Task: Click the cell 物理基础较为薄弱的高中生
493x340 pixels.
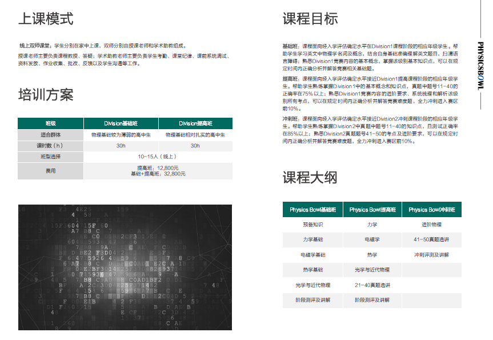Action: (121, 135)
